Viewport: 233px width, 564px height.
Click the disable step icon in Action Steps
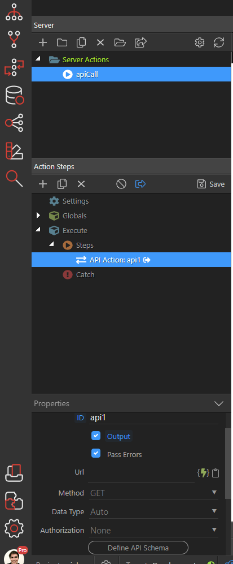[121, 184]
